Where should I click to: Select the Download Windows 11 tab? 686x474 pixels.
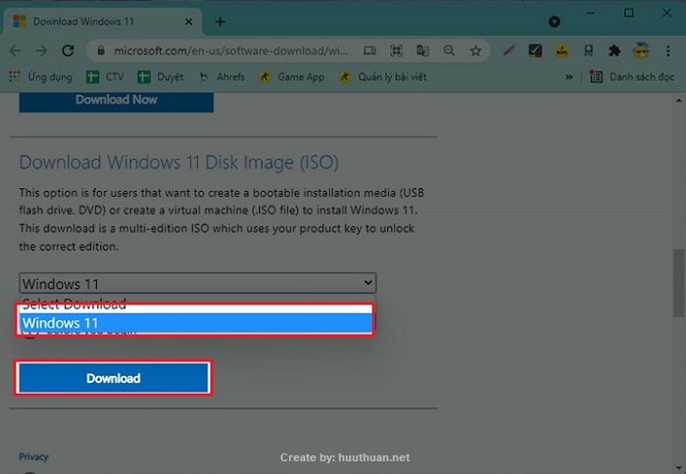click(103, 22)
